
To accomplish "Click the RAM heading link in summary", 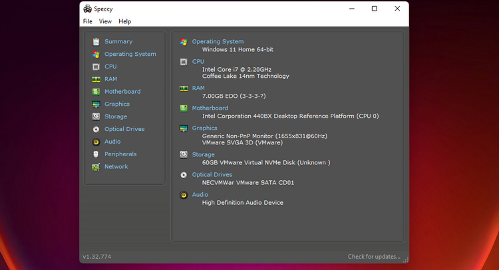I will 198,88.
